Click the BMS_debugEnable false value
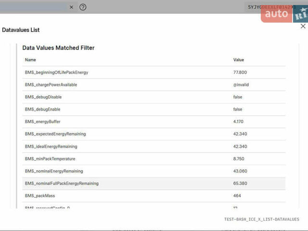Viewport: 308px width, 231px height. [237, 109]
